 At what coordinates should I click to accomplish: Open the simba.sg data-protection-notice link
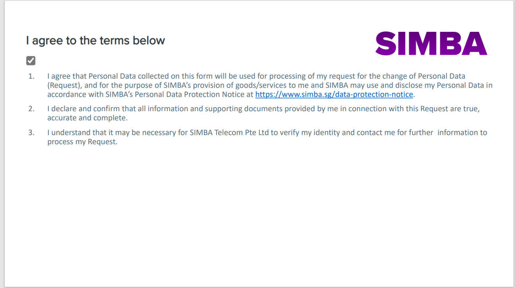pyautogui.click(x=334, y=95)
